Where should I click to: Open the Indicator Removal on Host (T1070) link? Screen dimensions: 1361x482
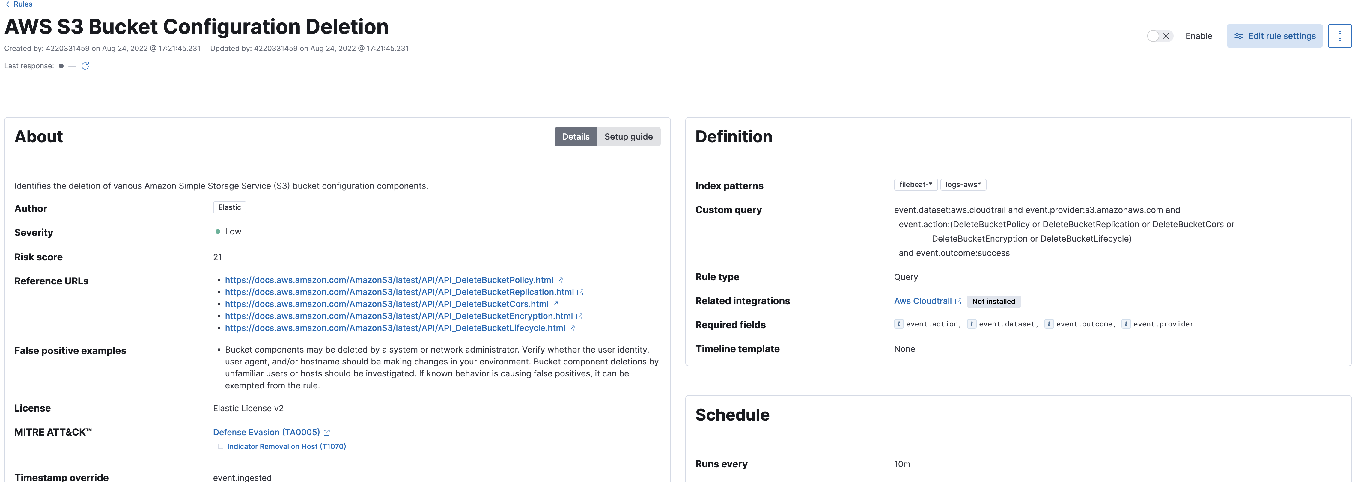286,446
